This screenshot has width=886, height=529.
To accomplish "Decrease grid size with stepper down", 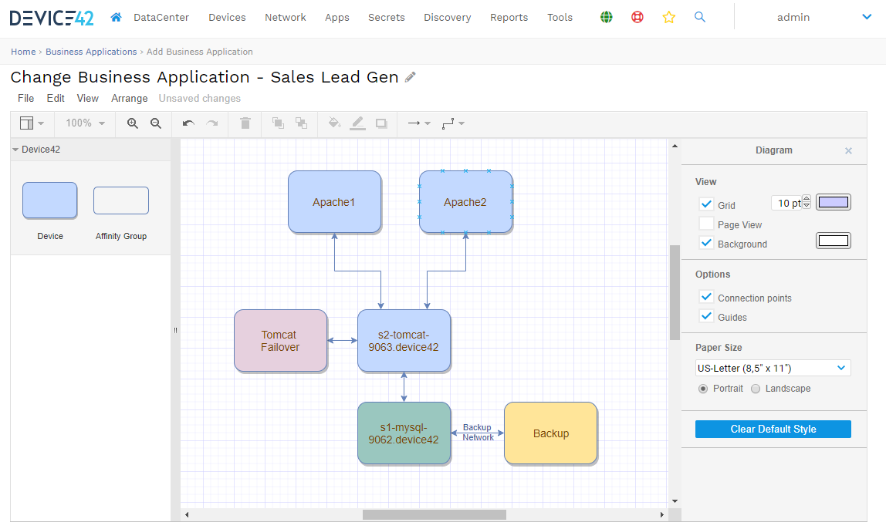I will pyautogui.click(x=807, y=205).
